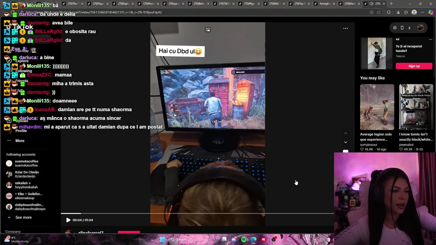
Task: Open Profile in the TikTok sidebar
Action: (21, 131)
